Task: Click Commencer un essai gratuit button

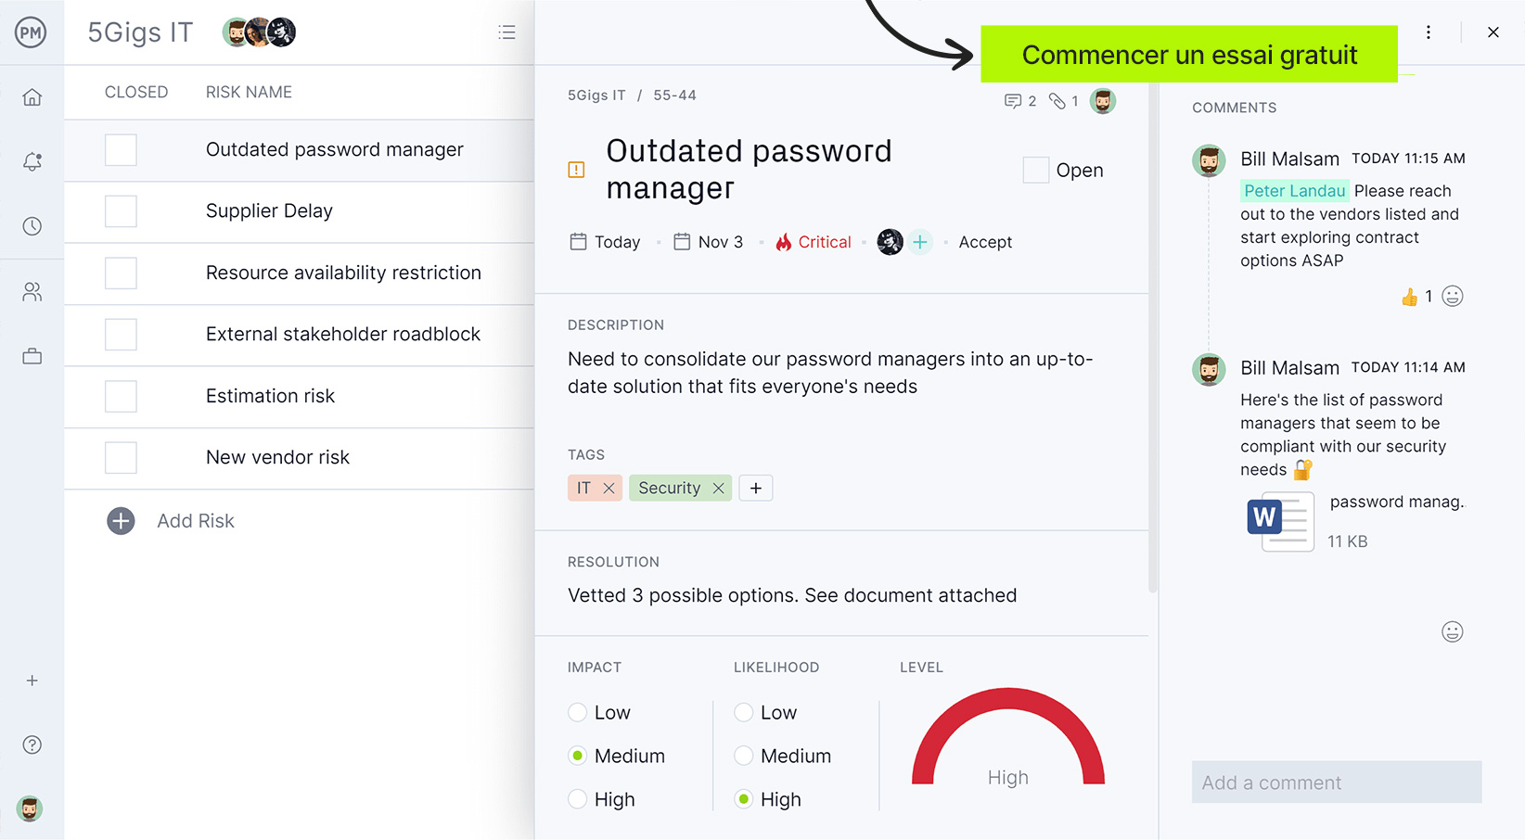Action: pyautogui.click(x=1189, y=55)
